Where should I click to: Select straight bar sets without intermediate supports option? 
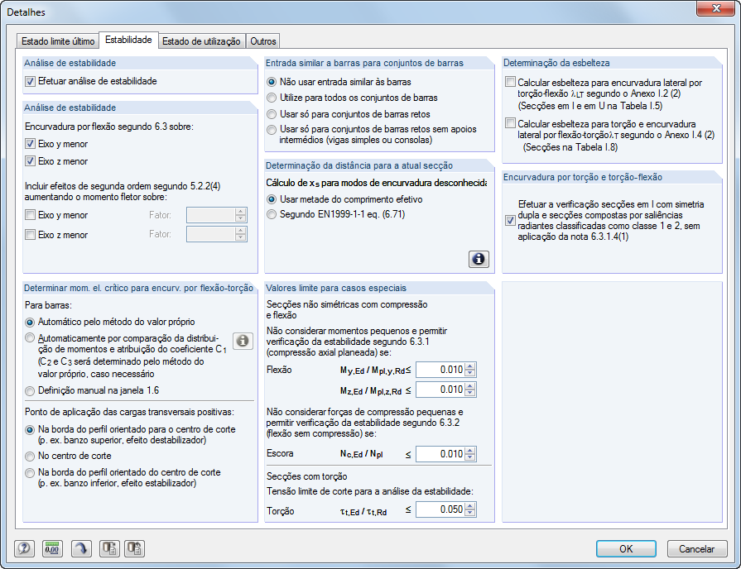point(272,129)
